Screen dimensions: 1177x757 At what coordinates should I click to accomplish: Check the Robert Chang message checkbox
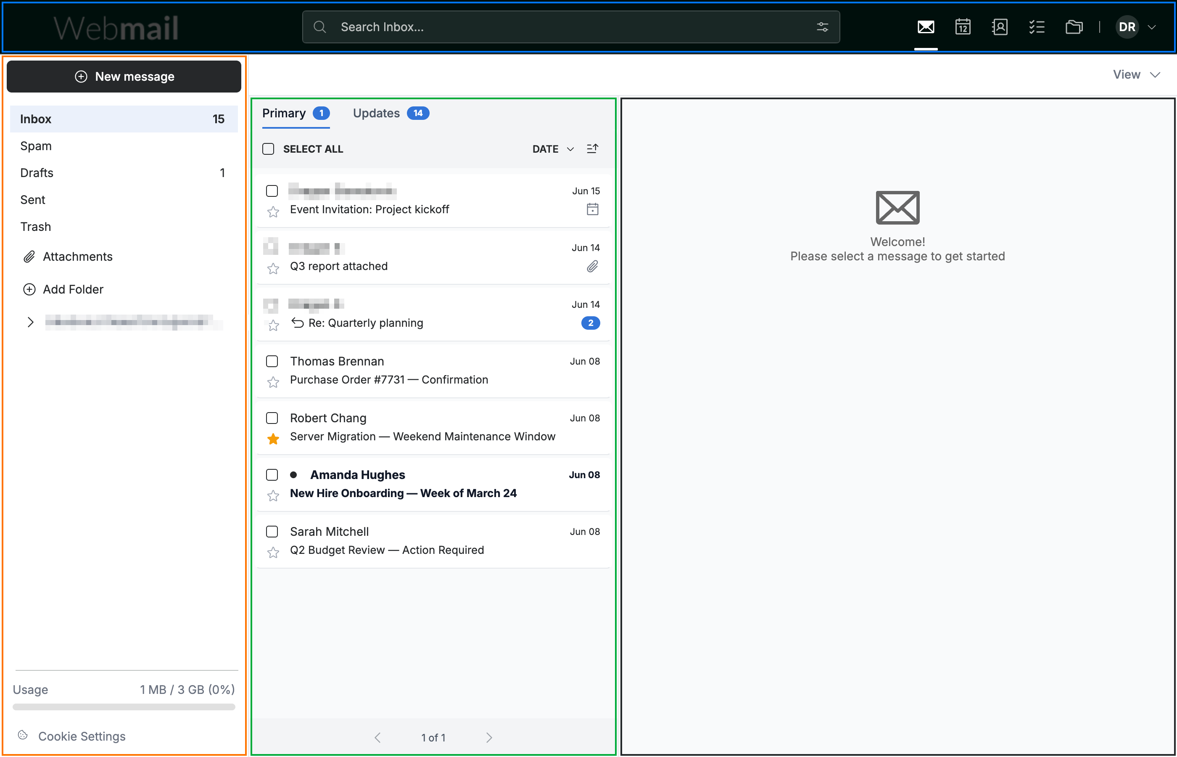[x=272, y=418]
